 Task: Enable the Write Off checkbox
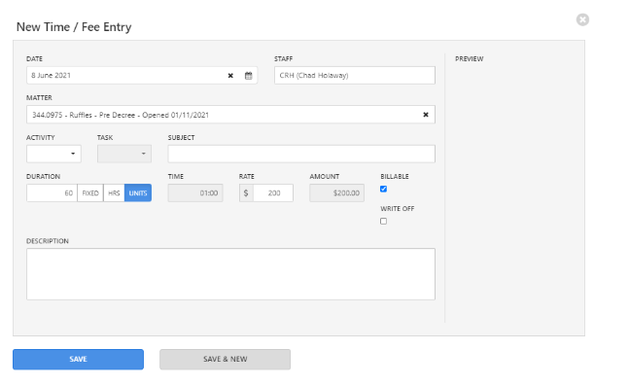[x=383, y=221]
